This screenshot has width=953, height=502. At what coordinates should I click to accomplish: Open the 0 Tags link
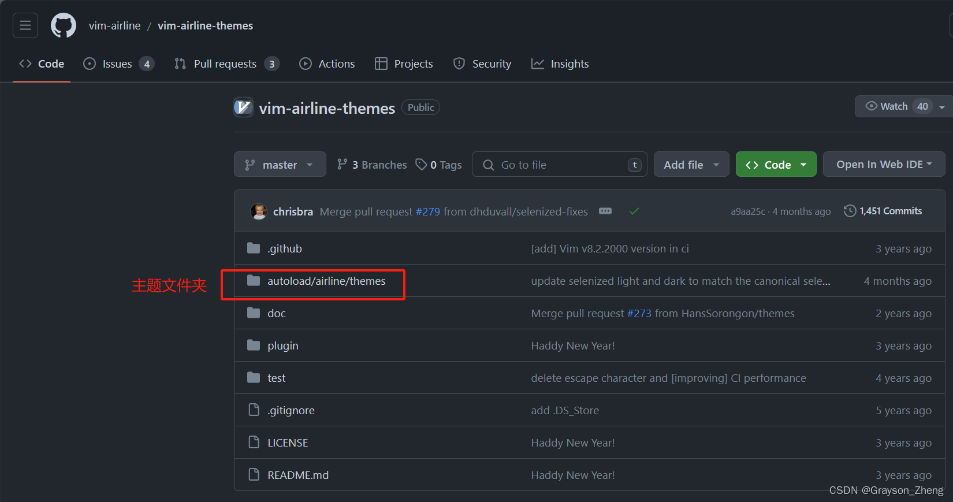pos(439,165)
